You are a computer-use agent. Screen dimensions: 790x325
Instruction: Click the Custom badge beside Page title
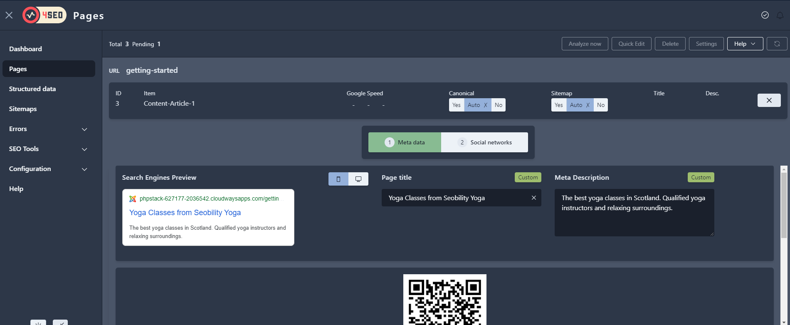528,177
